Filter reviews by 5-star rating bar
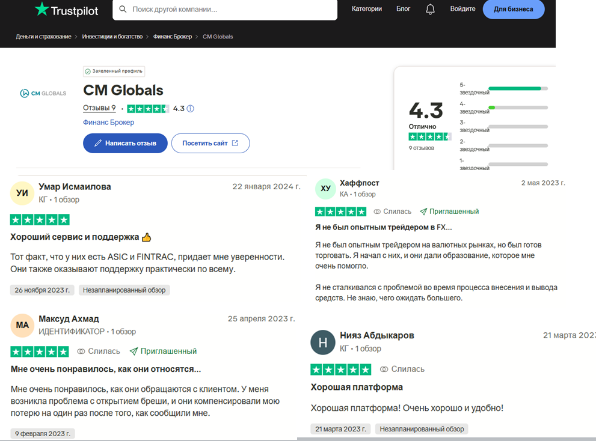This screenshot has height=441, width=596. pyautogui.click(x=518, y=89)
